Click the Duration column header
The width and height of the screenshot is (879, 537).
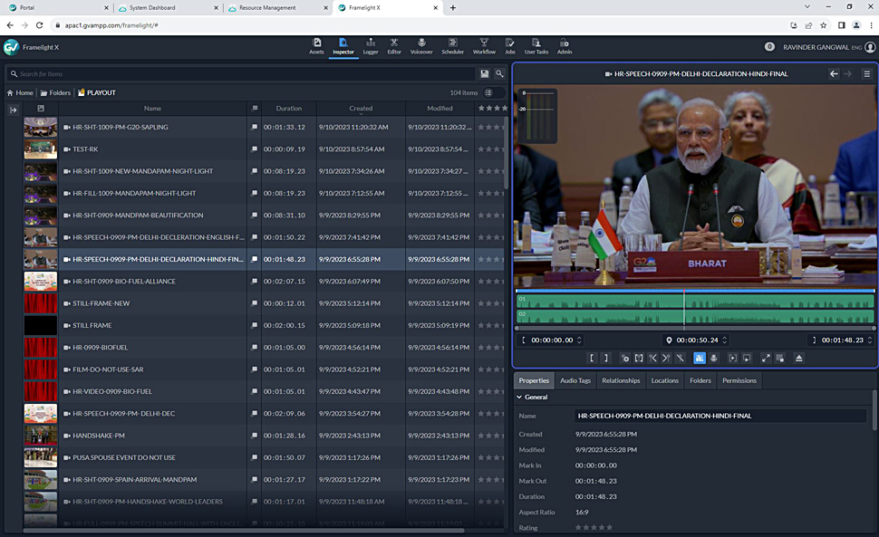tap(288, 109)
